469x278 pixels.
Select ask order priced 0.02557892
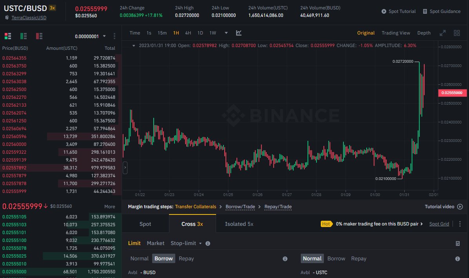(x=61, y=168)
